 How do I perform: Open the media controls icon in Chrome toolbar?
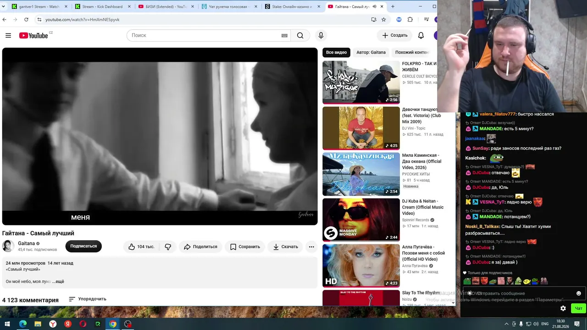[x=426, y=20]
